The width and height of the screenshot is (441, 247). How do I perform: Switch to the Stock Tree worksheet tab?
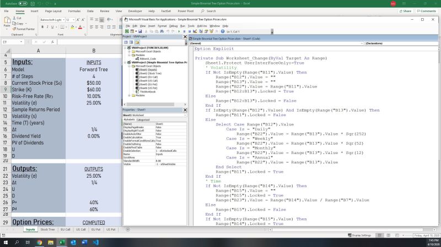click(x=47, y=229)
